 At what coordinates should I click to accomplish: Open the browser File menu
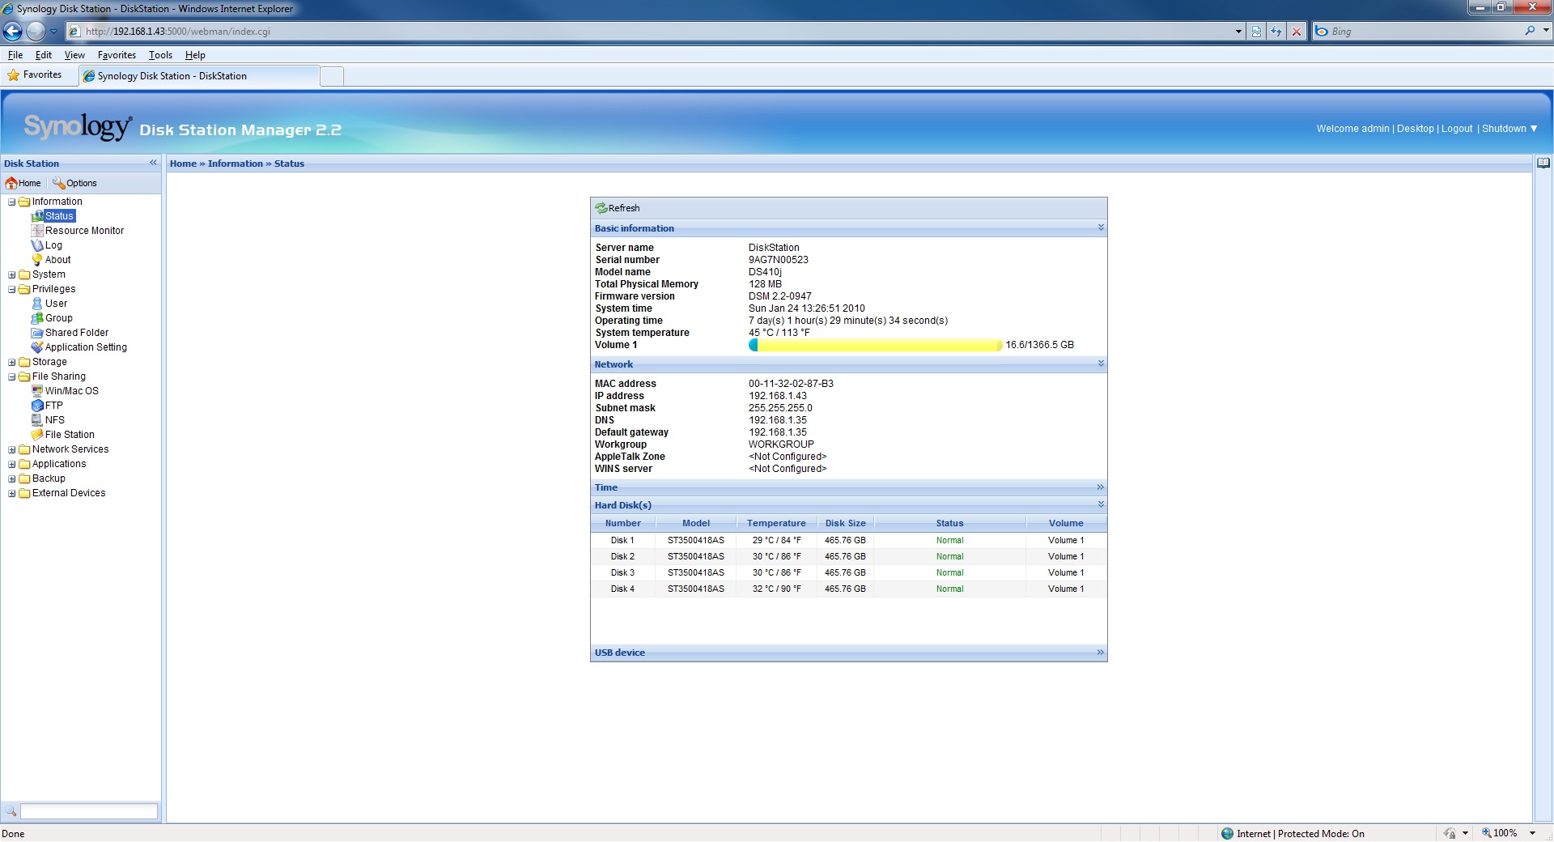click(x=15, y=55)
